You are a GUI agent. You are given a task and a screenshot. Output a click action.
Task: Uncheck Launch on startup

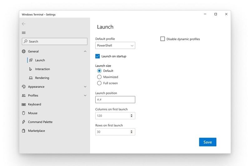tap(97, 56)
